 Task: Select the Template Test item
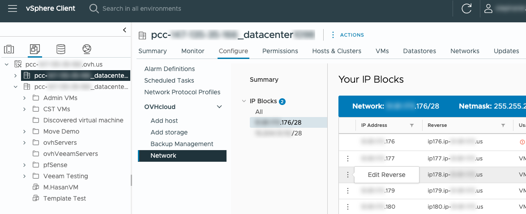65,198
